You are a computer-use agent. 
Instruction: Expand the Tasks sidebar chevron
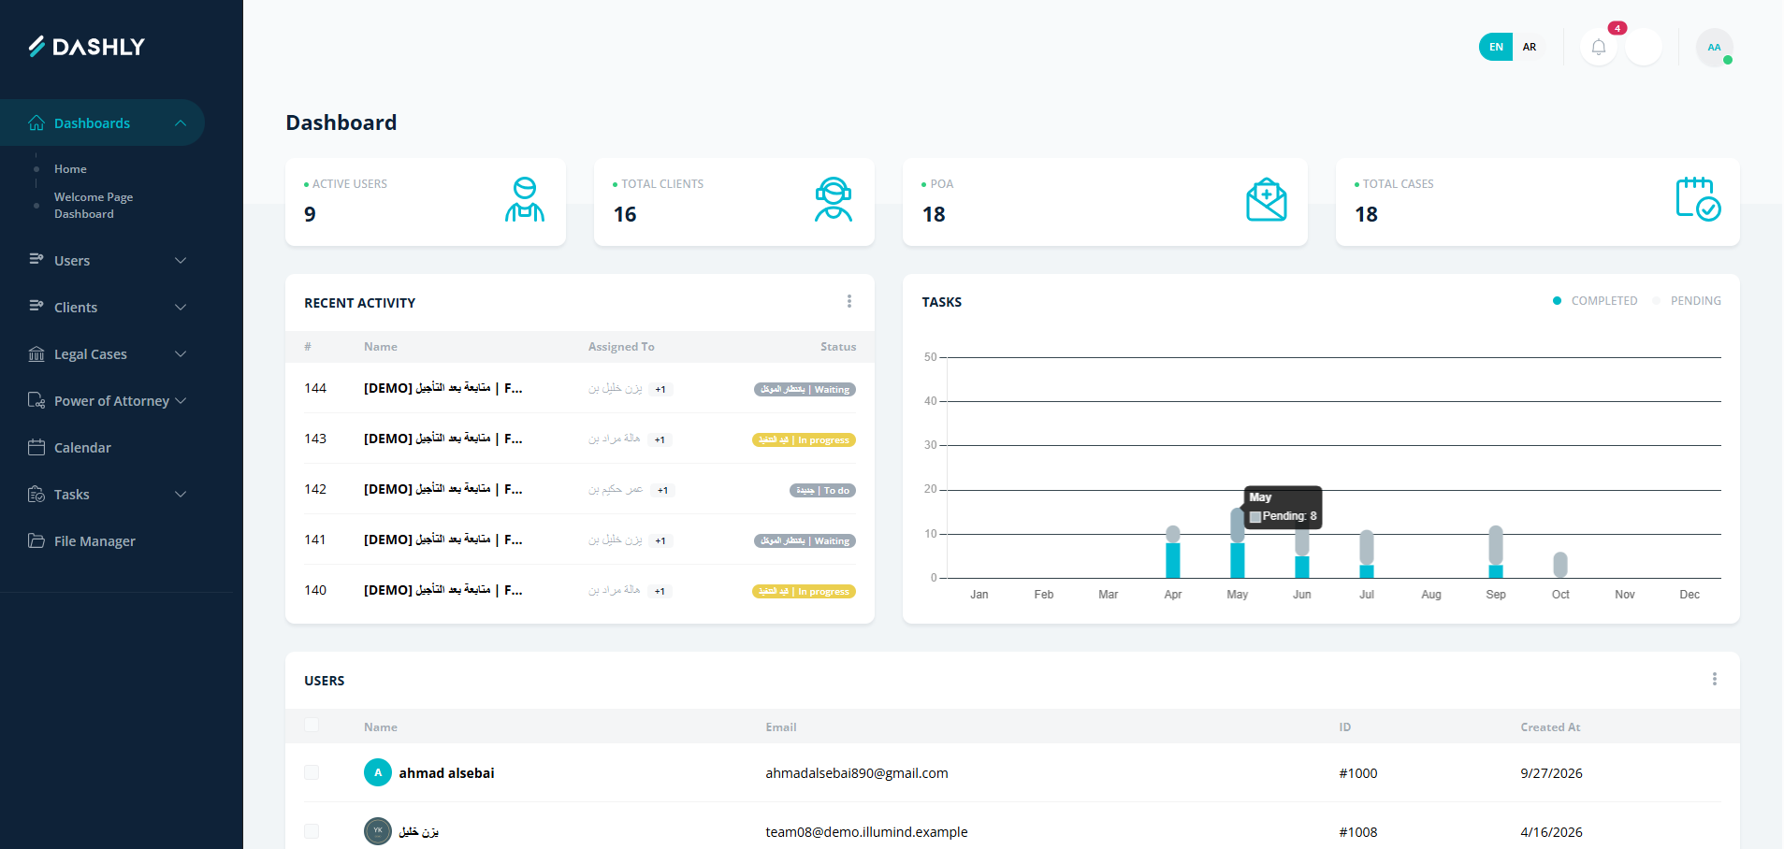(181, 494)
